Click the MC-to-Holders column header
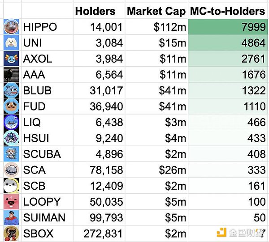The height and width of the screenshot is (242, 269). pyautogui.click(x=227, y=11)
